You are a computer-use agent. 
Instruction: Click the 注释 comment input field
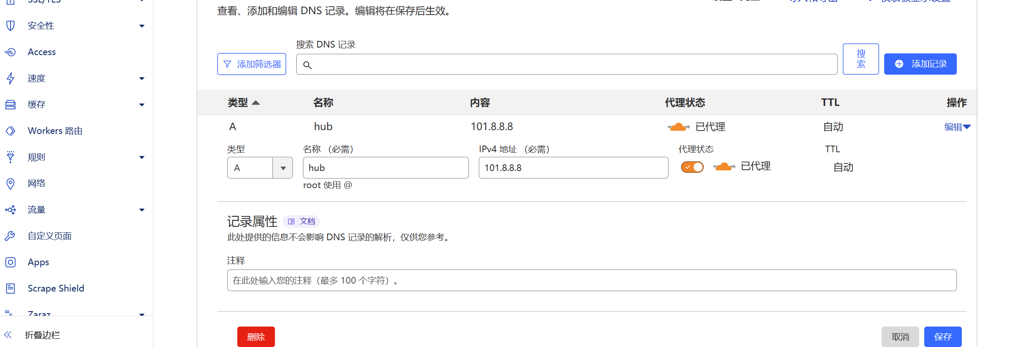pyautogui.click(x=592, y=280)
